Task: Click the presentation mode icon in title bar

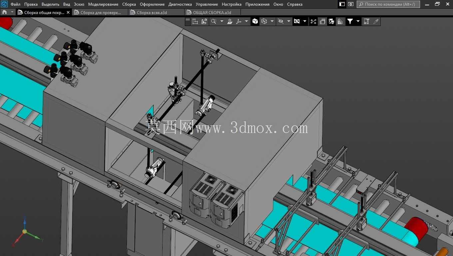Action: 351,4
